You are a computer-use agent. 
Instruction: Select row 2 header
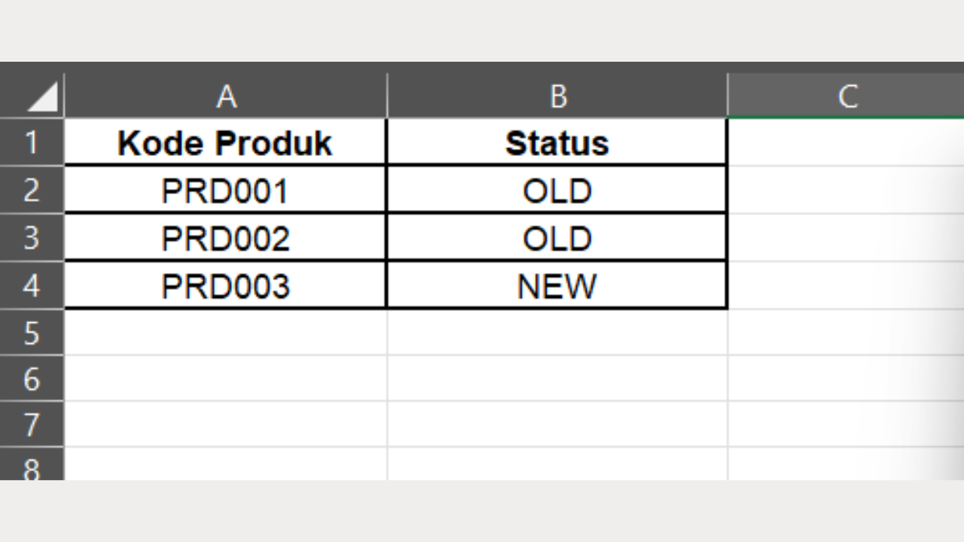pyautogui.click(x=32, y=190)
